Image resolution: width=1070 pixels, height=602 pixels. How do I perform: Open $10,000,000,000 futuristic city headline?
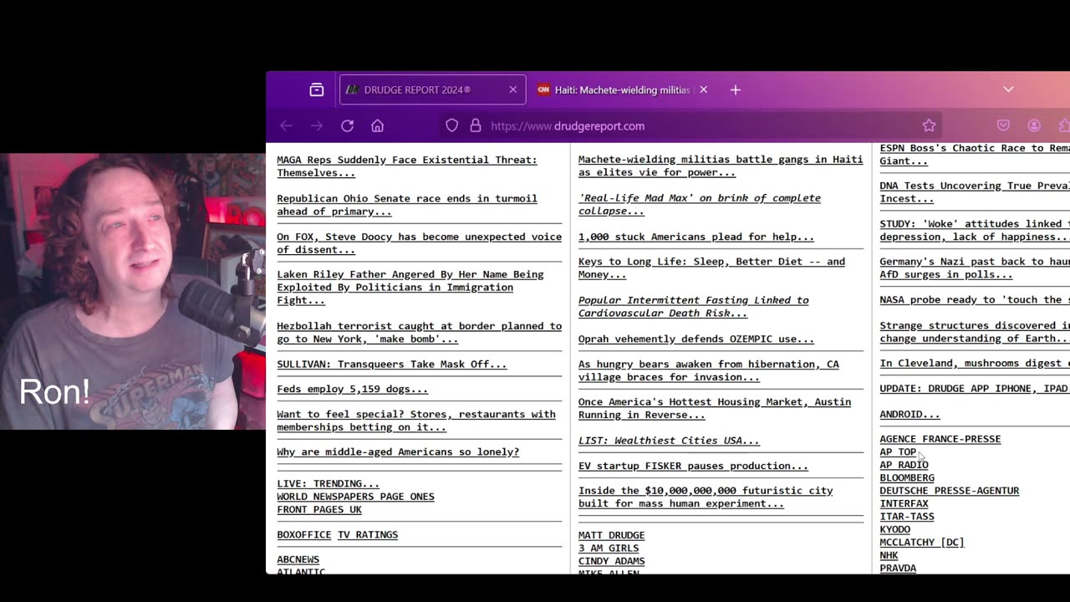click(x=706, y=497)
